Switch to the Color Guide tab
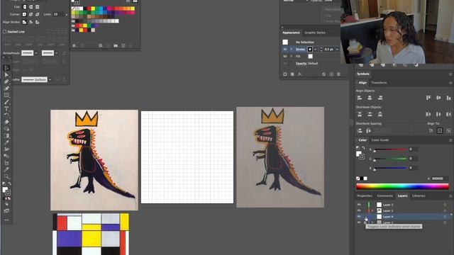454x255 pixels. (380, 140)
